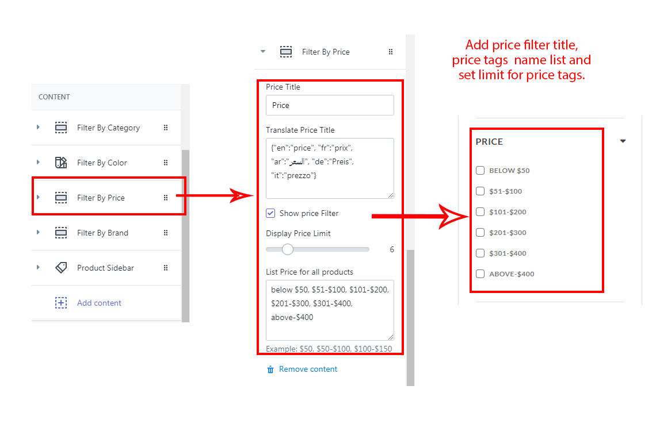
Task: Collapse the Filter By Price settings panel
Action: click(263, 52)
